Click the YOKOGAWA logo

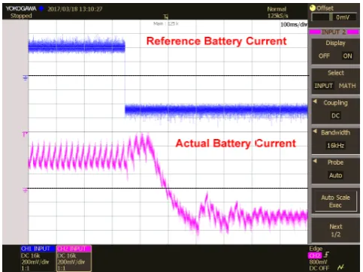click(21, 8)
